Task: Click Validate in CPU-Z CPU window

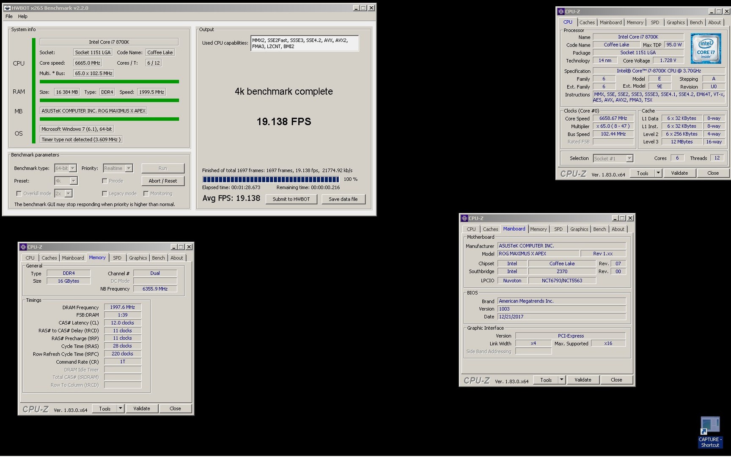Action: point(679,173)
